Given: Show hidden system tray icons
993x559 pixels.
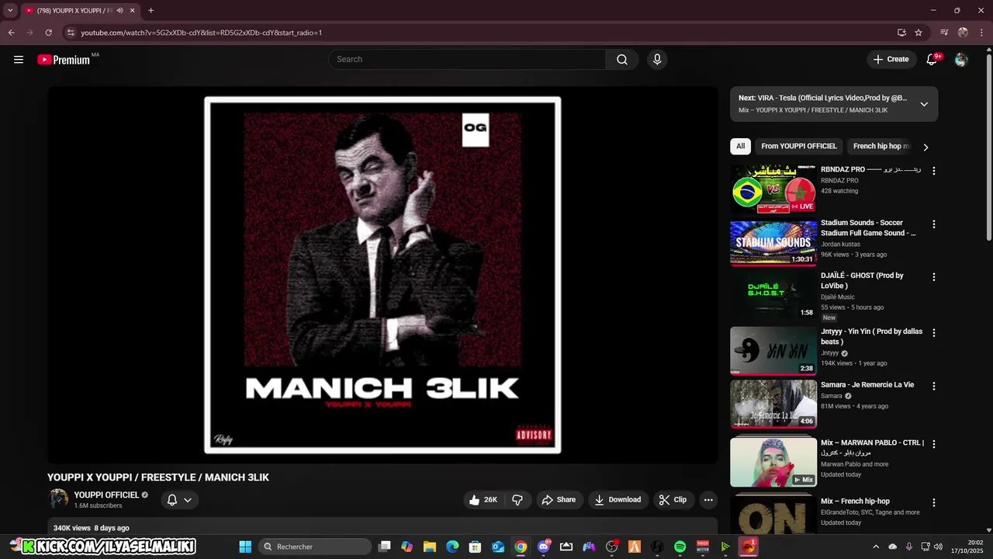Looking at the screenshot, I should coord(876,547).
